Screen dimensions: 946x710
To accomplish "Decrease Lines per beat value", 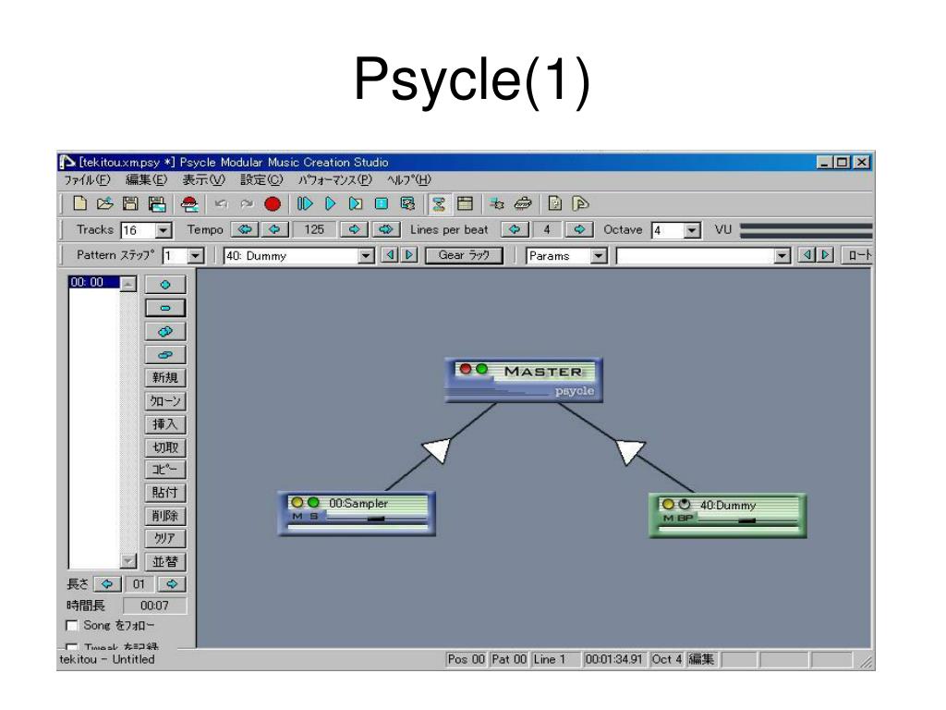I will point(515,229).
